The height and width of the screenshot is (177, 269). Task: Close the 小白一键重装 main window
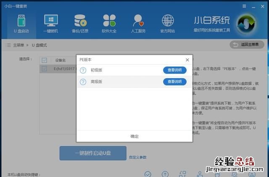pos(262,6)
